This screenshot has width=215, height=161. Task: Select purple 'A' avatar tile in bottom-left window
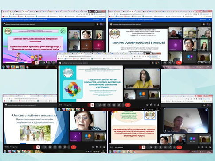click(x=75, y=137)
